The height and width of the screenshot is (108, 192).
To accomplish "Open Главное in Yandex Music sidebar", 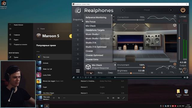I will pos(17,35).
